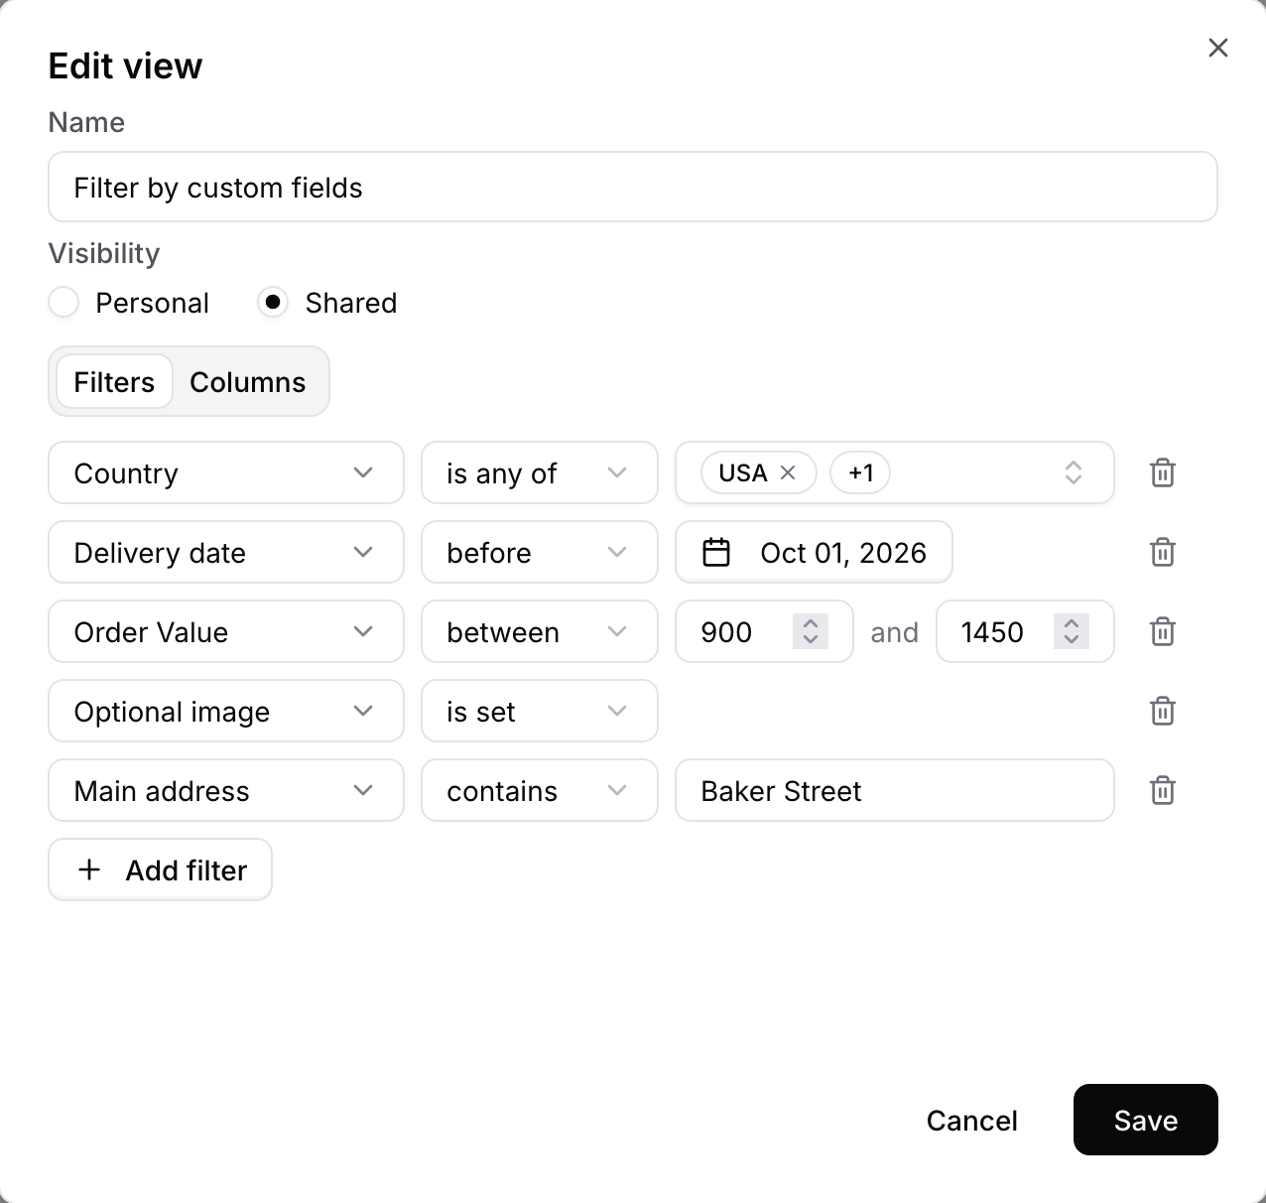
Task: Switch to the Columns tab
Action: [x=248, y=382]
